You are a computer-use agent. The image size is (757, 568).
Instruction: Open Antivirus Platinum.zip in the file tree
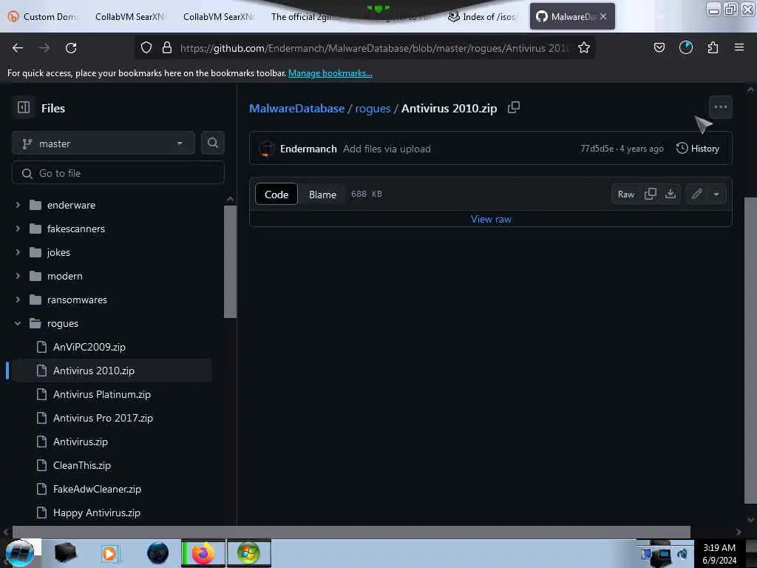pos(102,394)
